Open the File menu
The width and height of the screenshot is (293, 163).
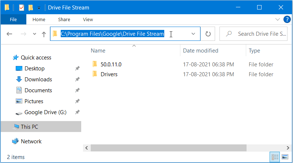pos(13,19)
